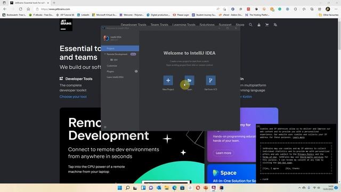The height and width of the screenshot is (192, 341).
Task: Click the browser profile avatar
Action: (328, 9)
